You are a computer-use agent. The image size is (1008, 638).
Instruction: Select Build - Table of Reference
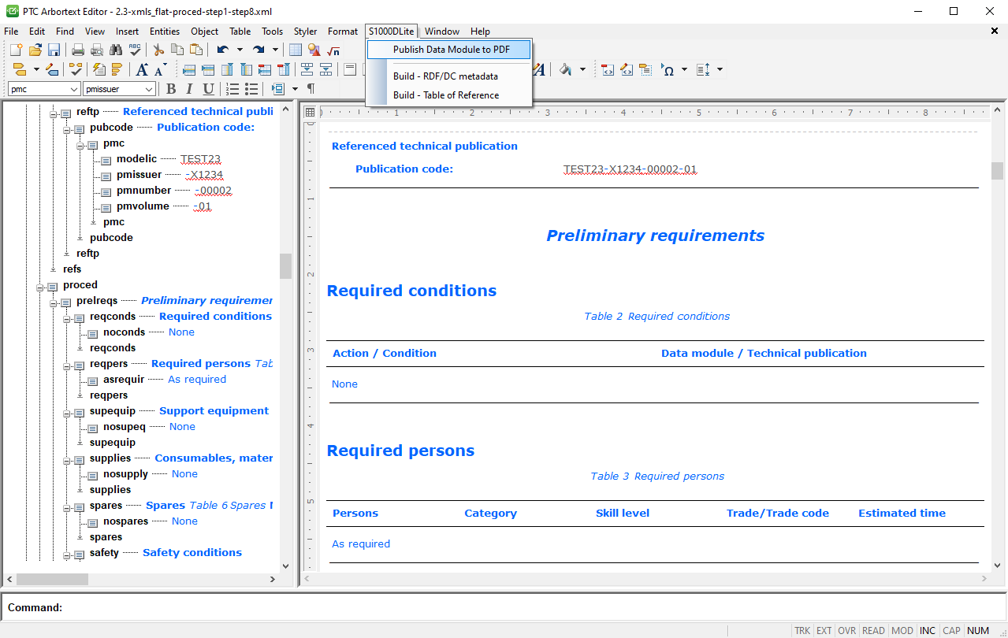445,95
